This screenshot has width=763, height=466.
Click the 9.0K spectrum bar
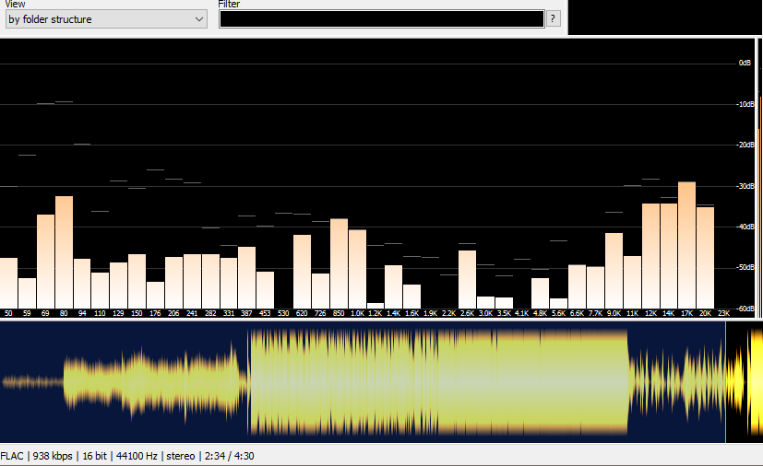[x=614, y=270]
